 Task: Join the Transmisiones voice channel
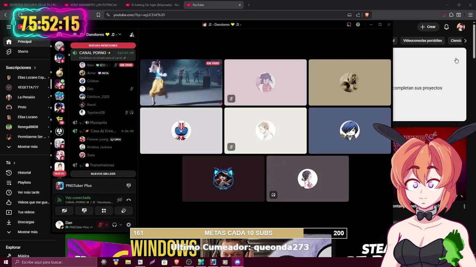102,165
